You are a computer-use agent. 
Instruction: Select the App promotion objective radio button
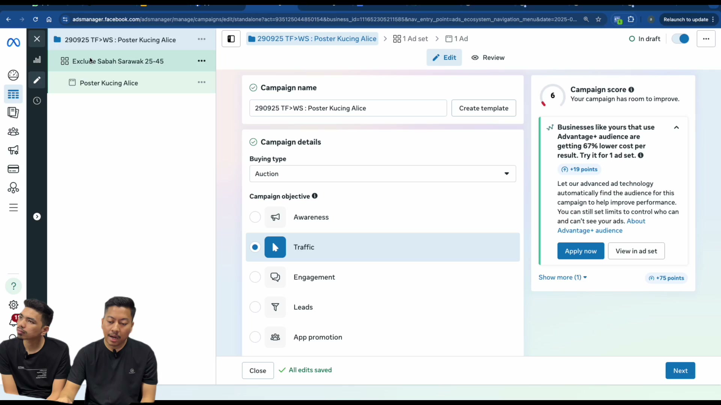tap(255, 337)
